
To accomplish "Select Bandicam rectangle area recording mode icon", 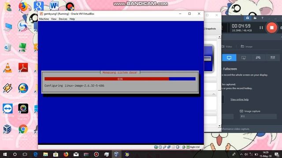I will click(244, 57).
